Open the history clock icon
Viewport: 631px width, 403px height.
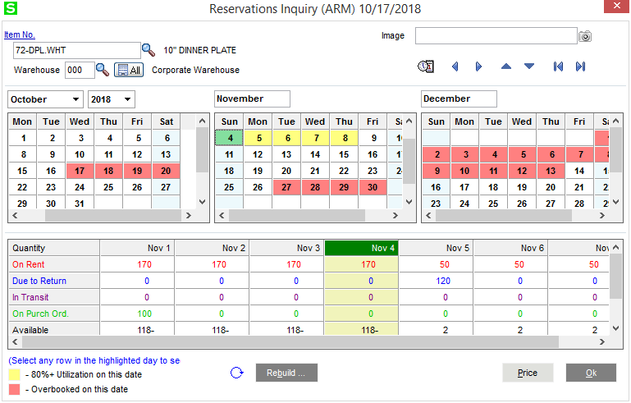click(426, 66)
